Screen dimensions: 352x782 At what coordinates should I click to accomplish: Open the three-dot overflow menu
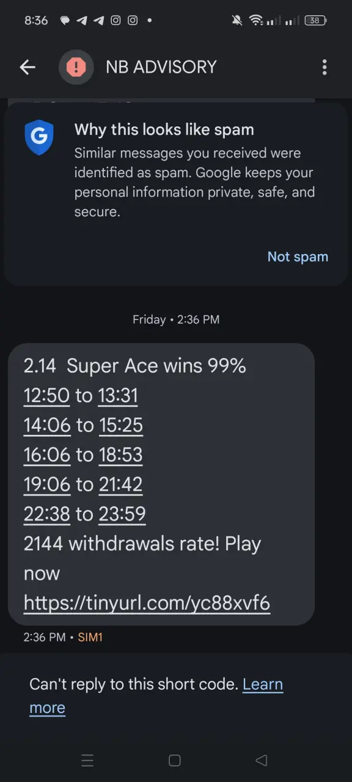324,67
